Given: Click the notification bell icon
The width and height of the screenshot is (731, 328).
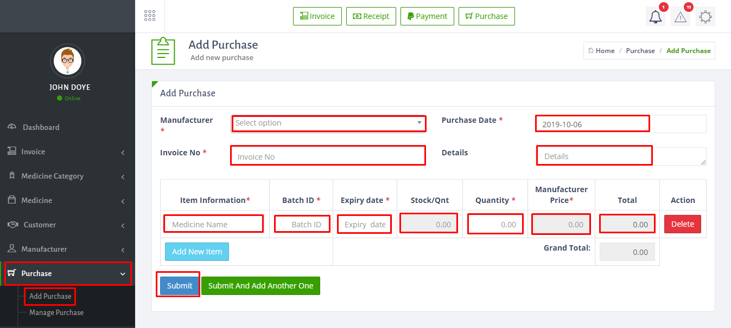Looking at the screenshot, I should [x=656, y=17].
